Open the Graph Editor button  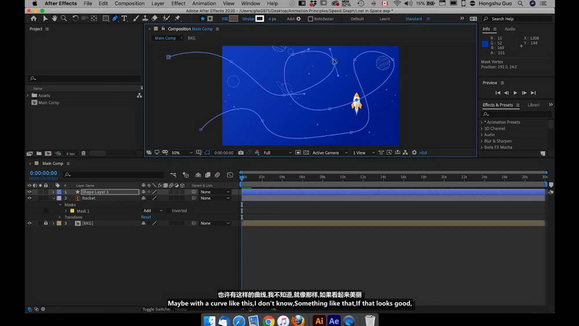tap(230, 175)
